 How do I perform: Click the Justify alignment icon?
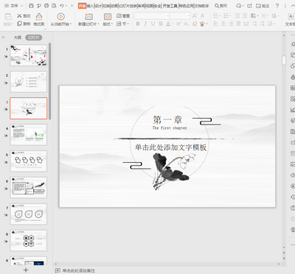(238, 24)
